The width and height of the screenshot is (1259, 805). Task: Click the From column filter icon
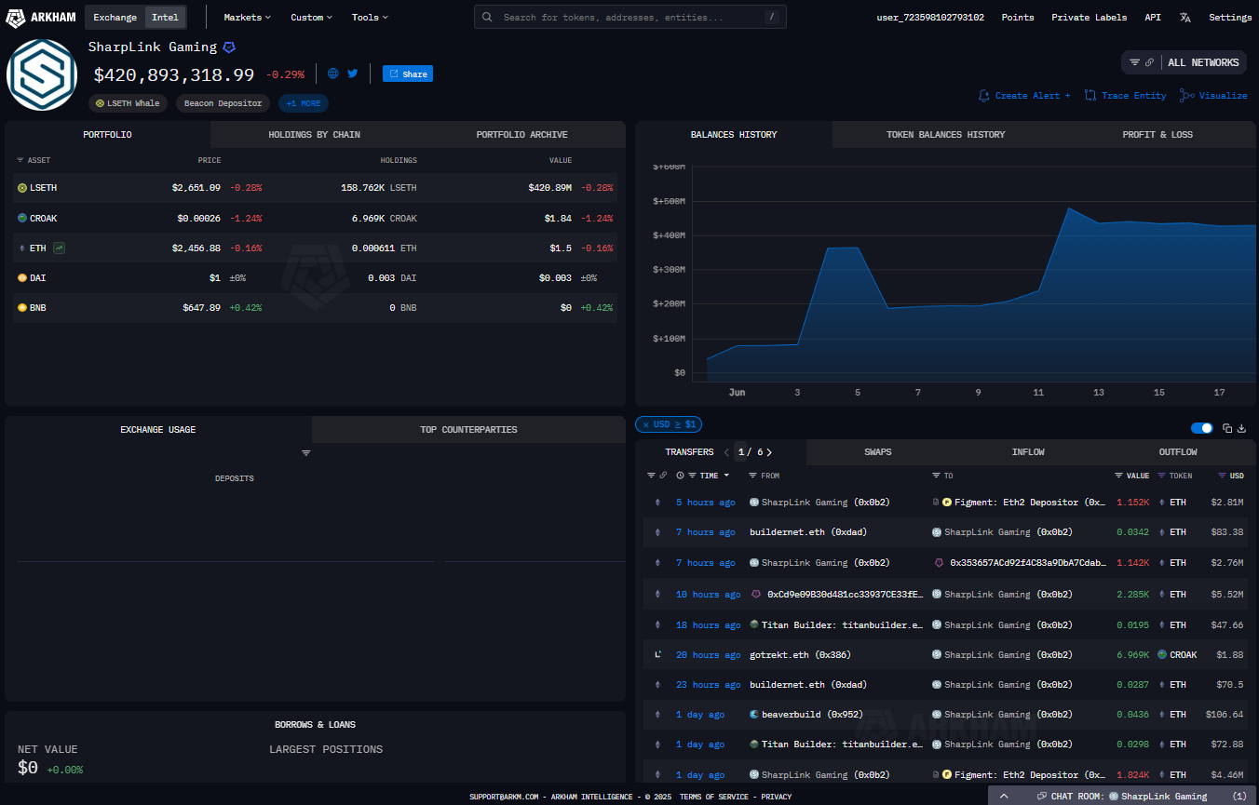pyautogui.click(x=754, y=476)
